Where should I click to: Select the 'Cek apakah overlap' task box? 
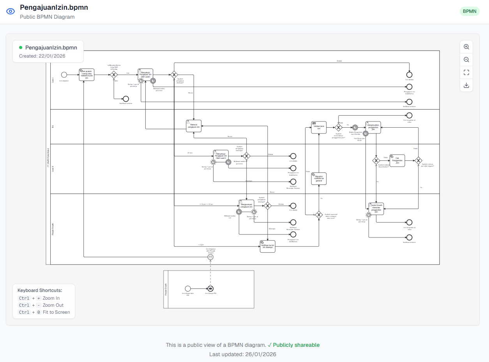(x=87, y=75)
